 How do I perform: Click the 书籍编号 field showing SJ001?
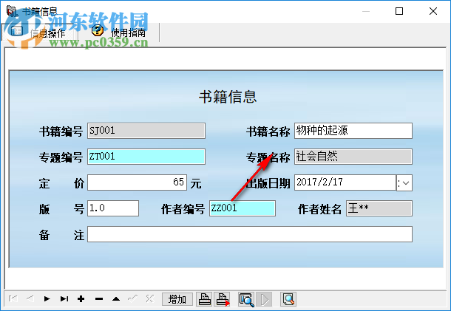(x=146, y=131)
